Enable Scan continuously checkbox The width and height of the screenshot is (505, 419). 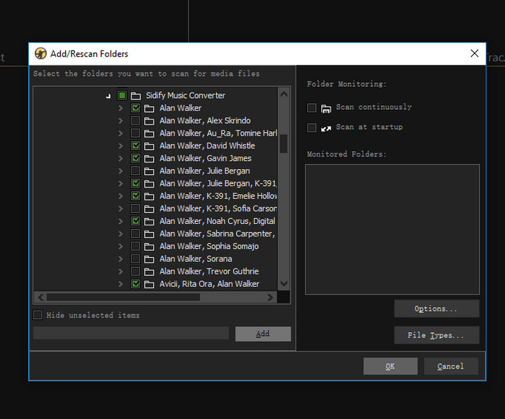pyautogui.click(x=311, y=108)
